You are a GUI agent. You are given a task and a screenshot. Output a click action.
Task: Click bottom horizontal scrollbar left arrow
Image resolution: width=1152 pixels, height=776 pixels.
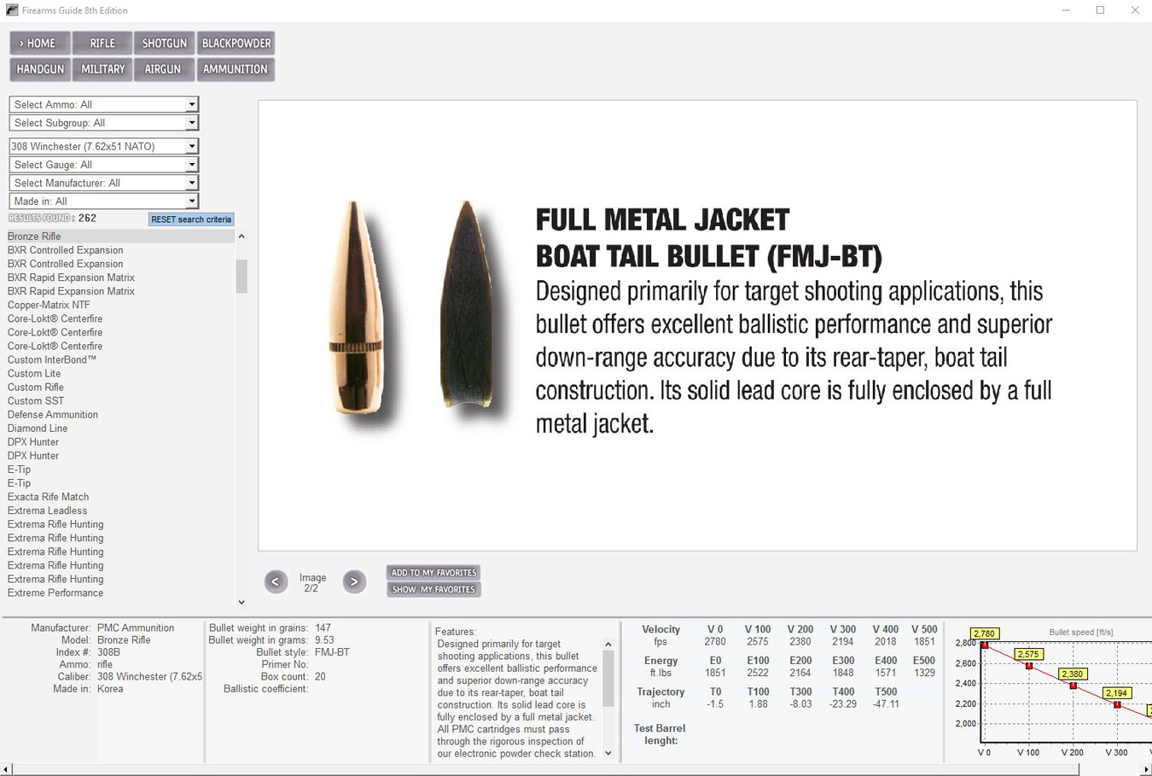[x=6, y=769]
